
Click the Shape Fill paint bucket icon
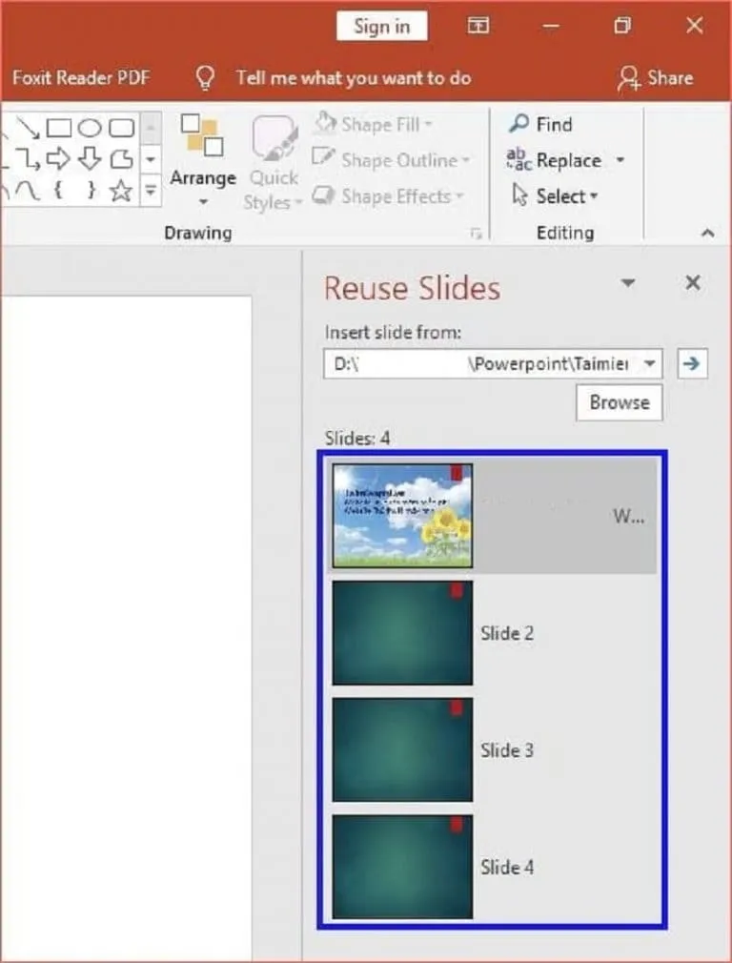coord(325,123)
